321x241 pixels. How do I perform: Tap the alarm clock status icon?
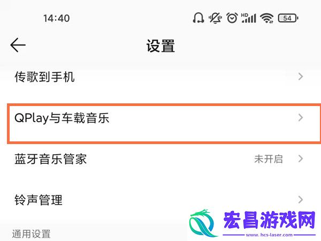232,18
